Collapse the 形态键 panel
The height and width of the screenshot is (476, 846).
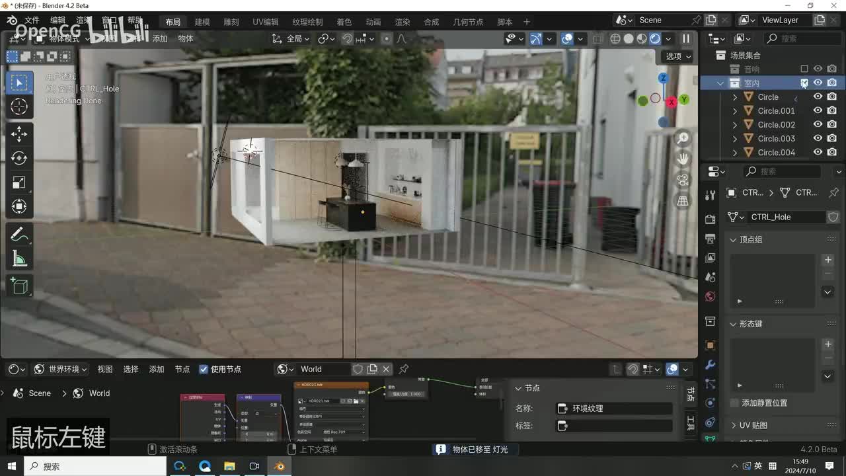(x=733, y=324)
